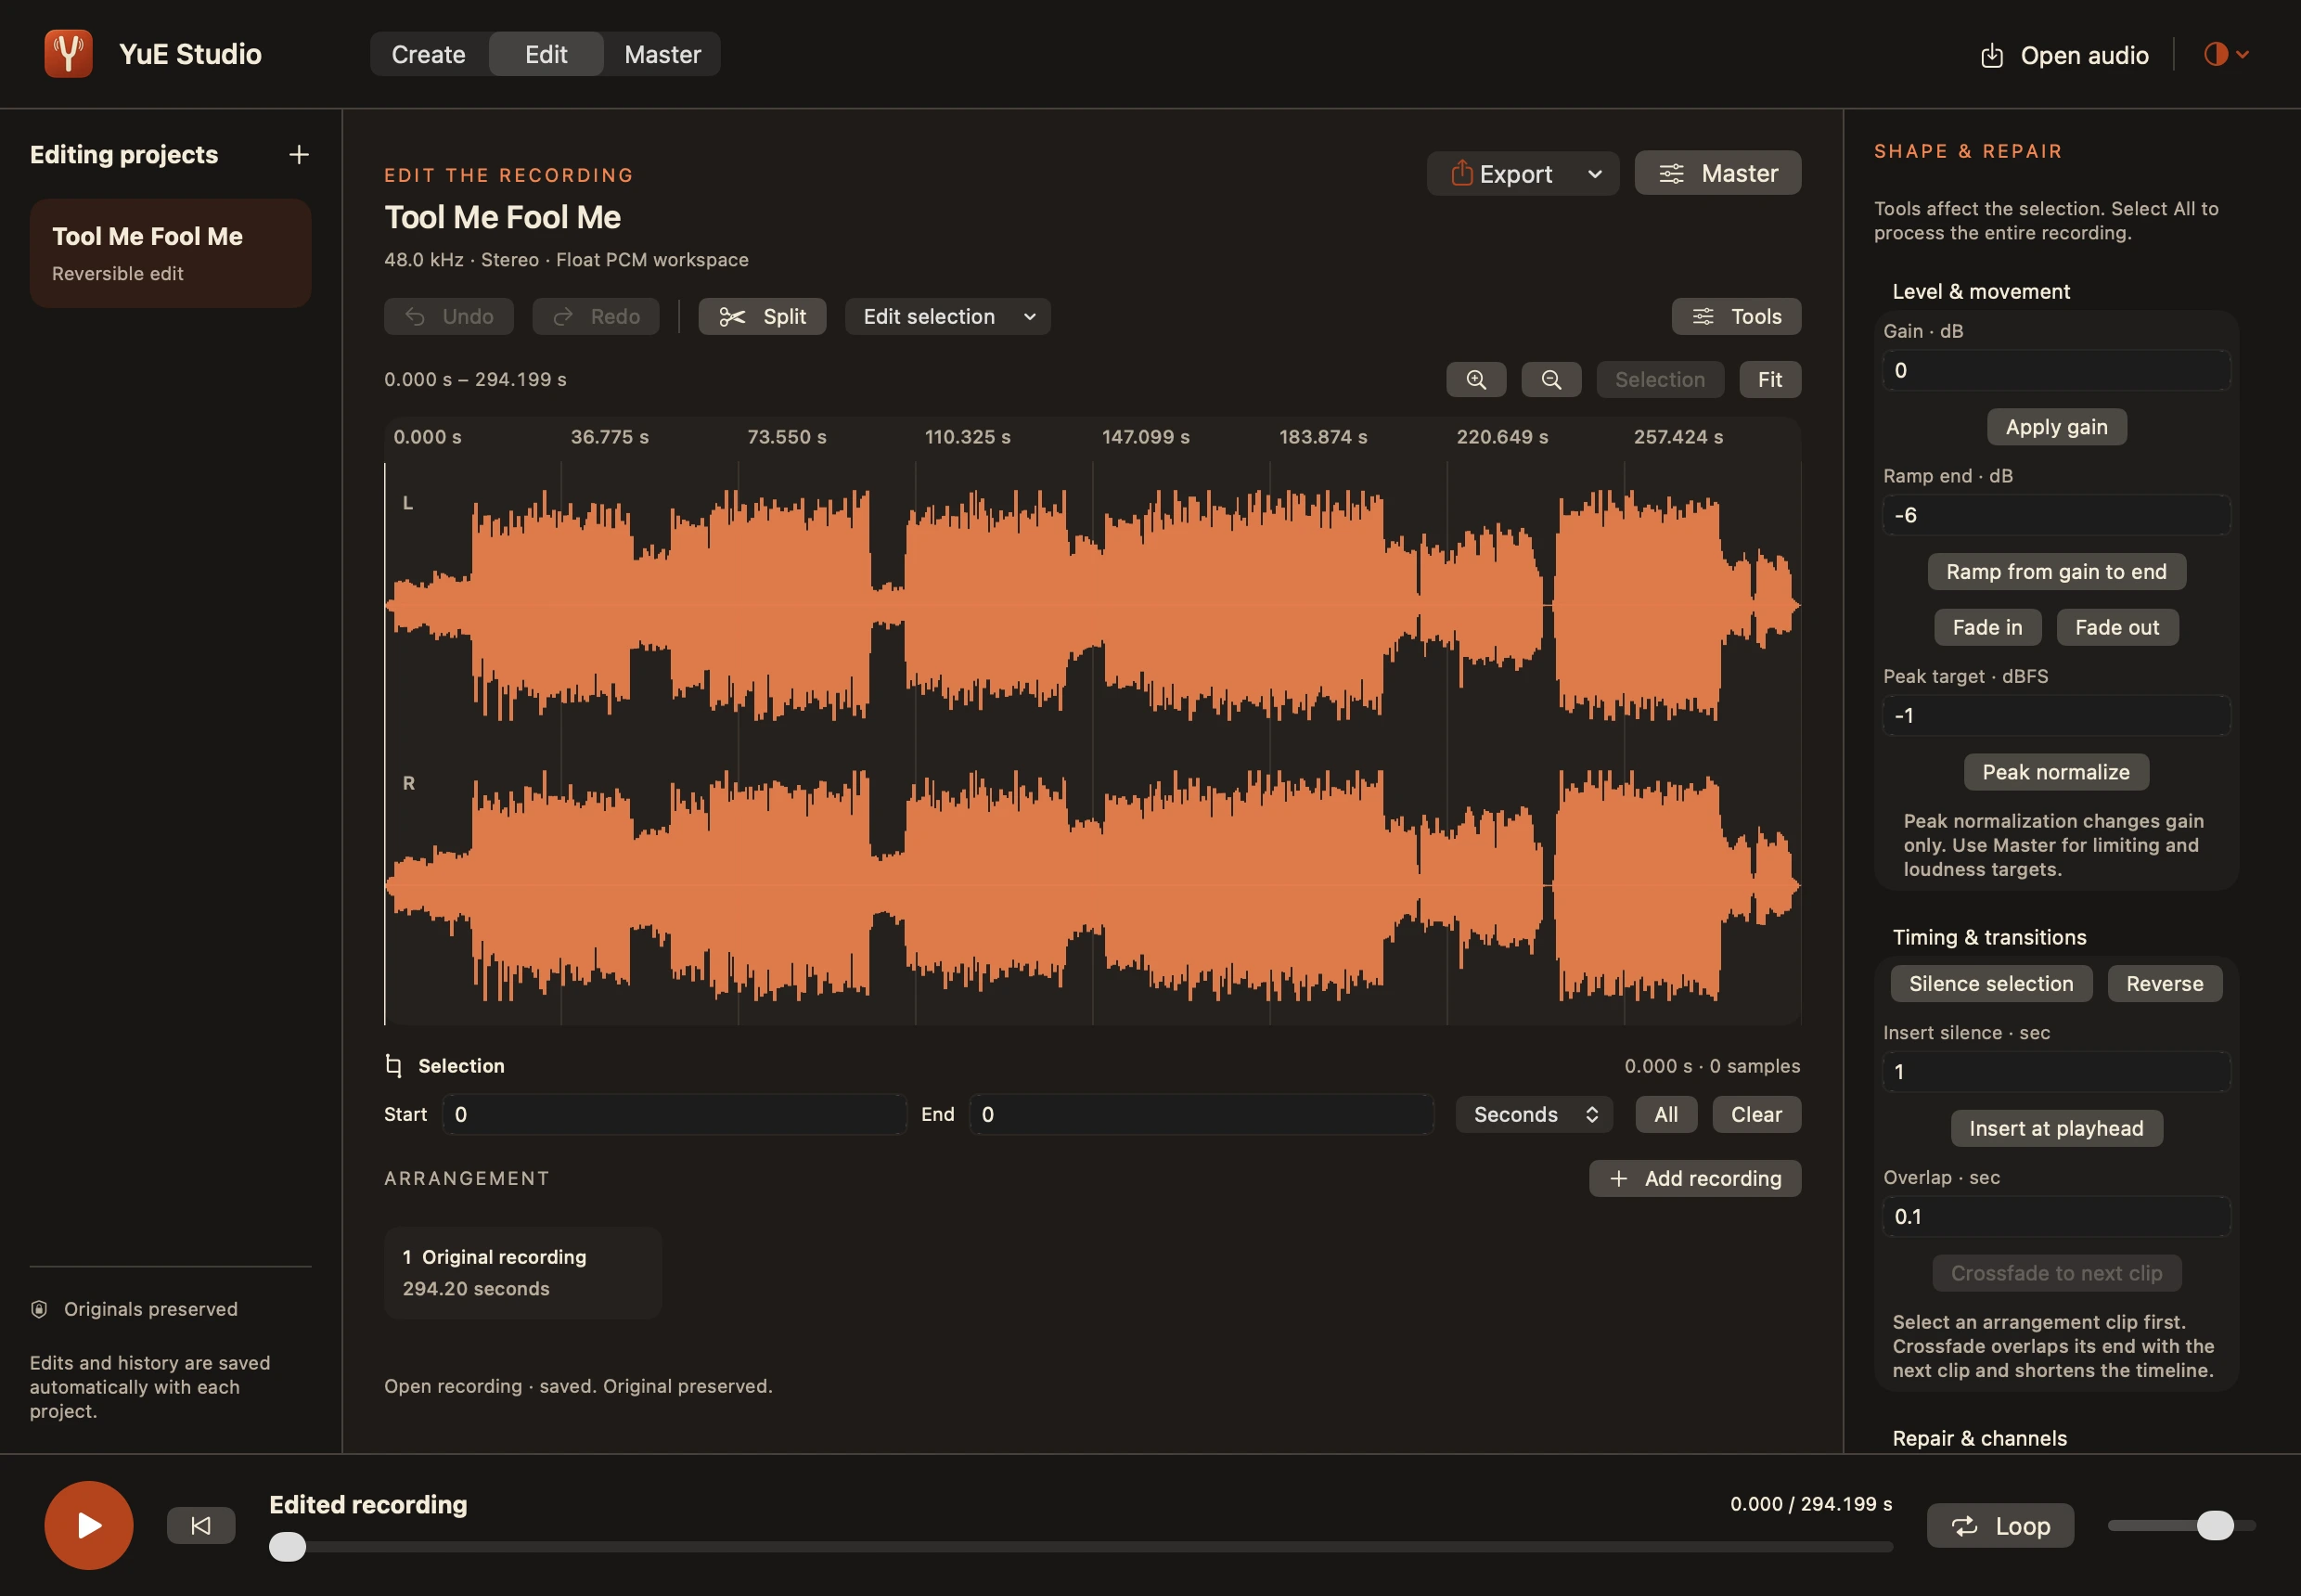Switch to the Edit tab
The height and width of the screenshot is (1596, 2301).
tap(546, 54)
